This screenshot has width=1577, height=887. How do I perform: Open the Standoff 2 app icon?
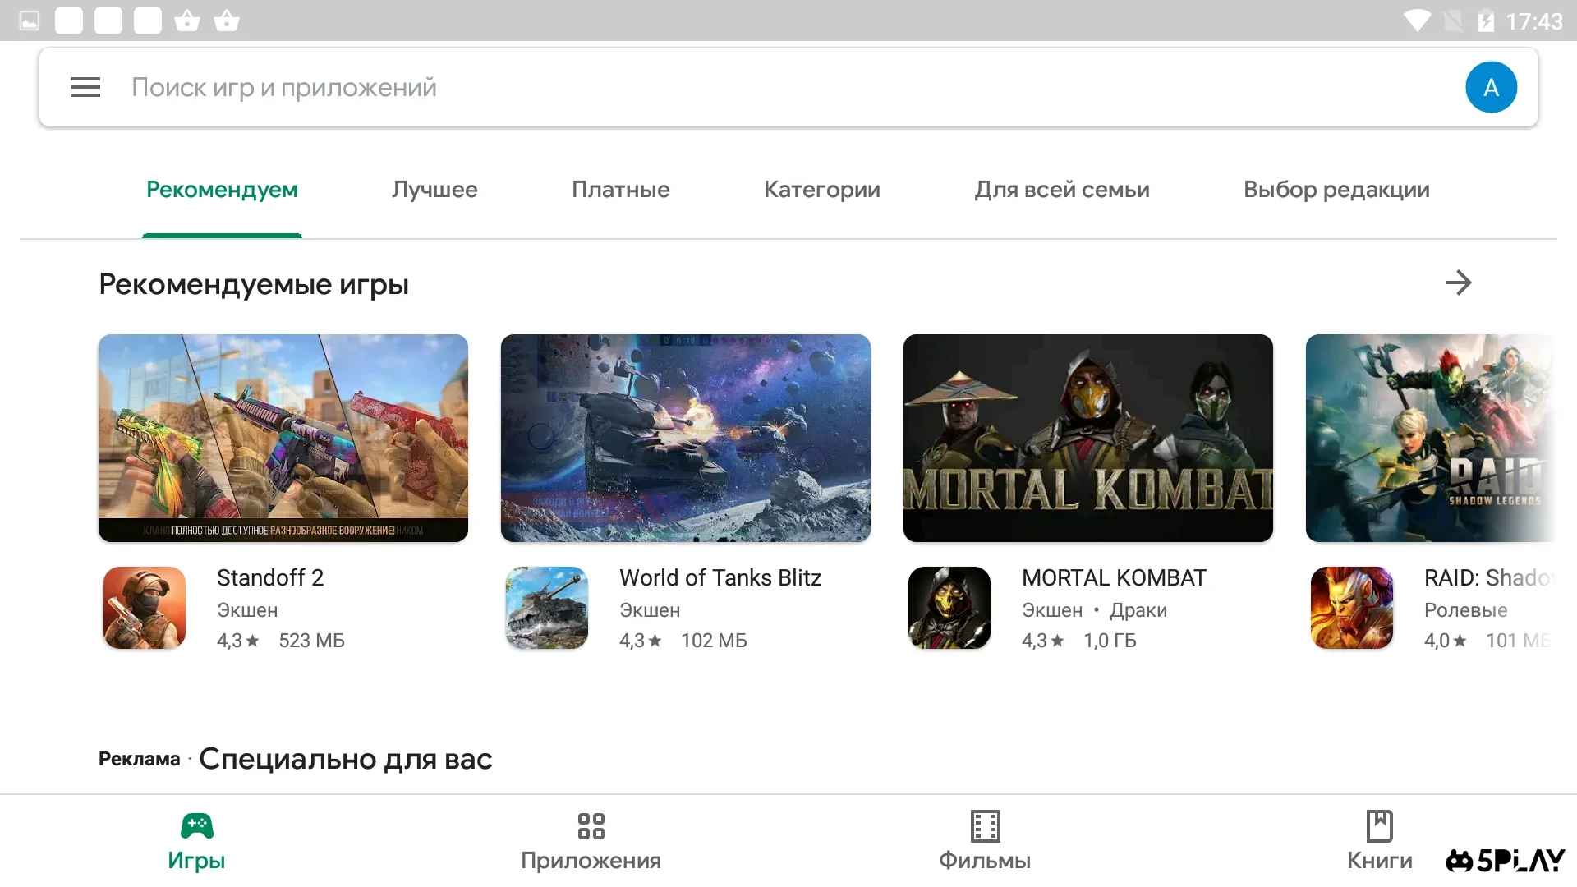click(145, 608)
